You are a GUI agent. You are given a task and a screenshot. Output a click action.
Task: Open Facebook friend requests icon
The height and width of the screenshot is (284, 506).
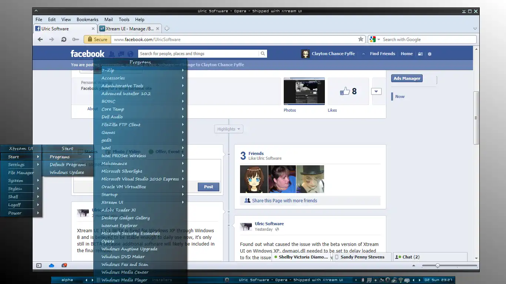click(111, 54)
